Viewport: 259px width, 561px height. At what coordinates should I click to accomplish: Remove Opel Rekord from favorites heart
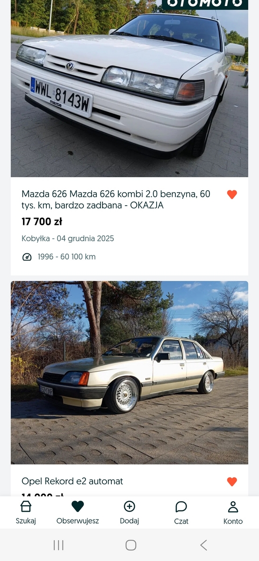[232, 482]
